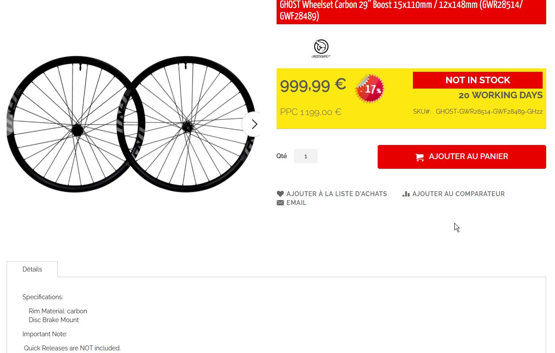Click the comparator bar chart icon
This screenshot has width=555, height=353.
pyautogui.click(x=406, y=193)
